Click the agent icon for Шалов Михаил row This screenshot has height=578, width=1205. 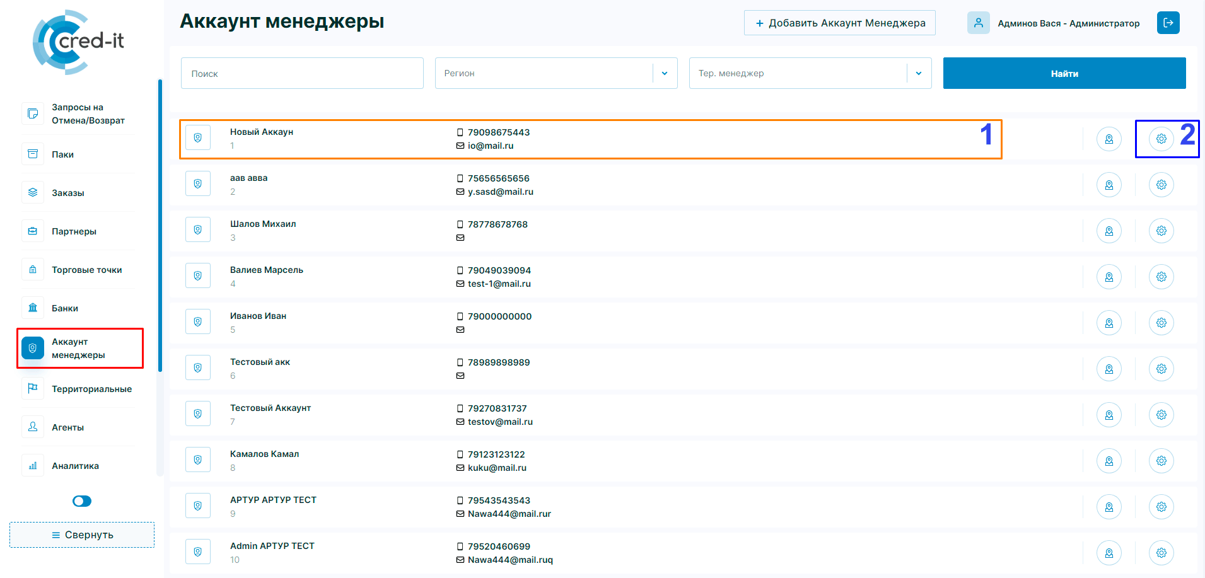tap(1109, 231)
